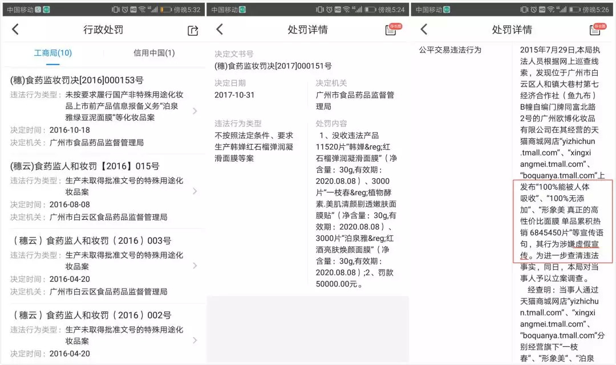Tap the battery icon next to 傍晚5:32

pyautogui.click(x=166, y=10)
